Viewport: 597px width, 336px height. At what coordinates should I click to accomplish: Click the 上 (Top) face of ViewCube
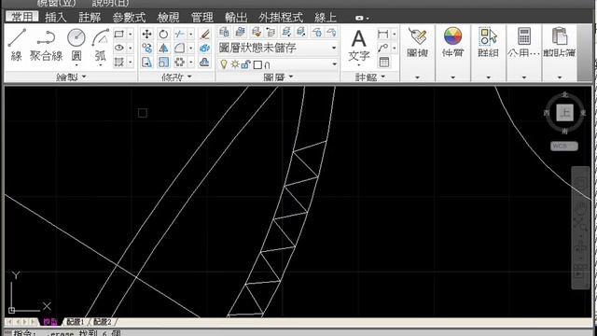[565, 112]
